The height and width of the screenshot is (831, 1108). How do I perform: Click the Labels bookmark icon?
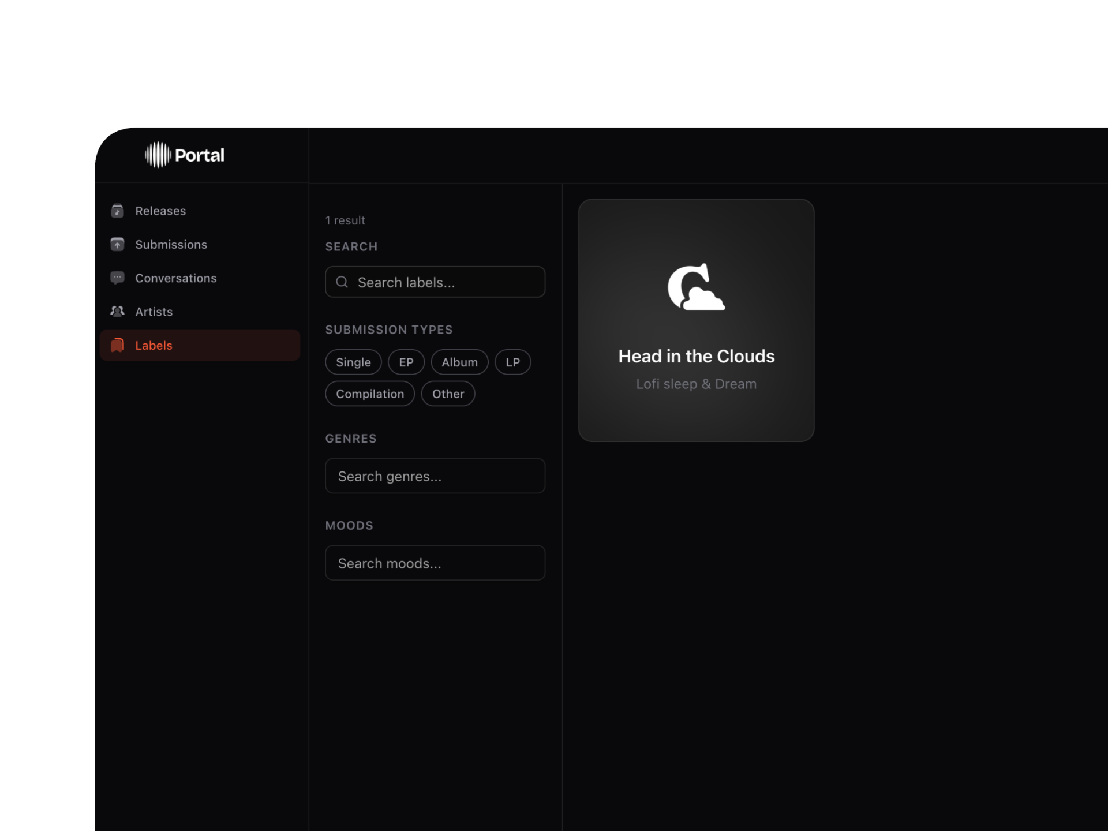pos(117,345)
